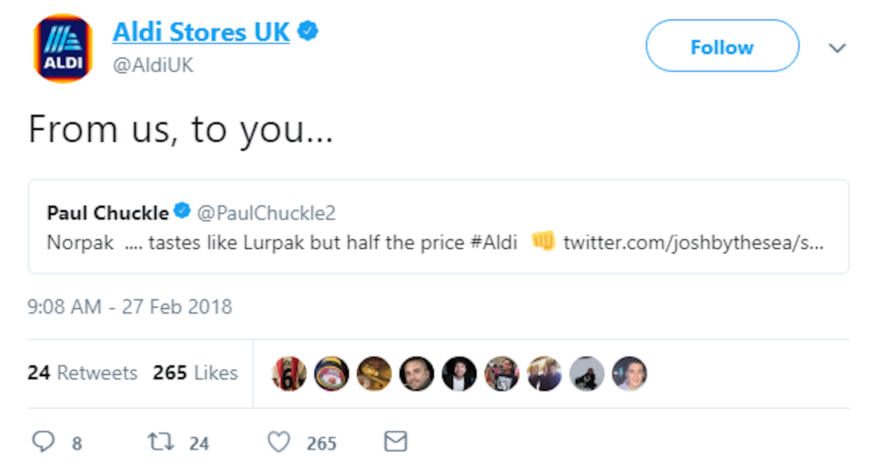
Task: Click the Aldi logo profile picture
Action: pos(63,48)
